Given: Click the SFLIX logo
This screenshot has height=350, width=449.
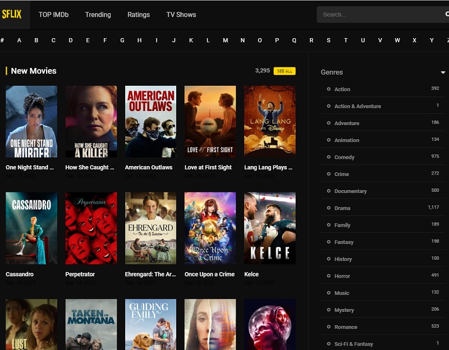Looking at the screenshot, I should [x=12, y=15].
